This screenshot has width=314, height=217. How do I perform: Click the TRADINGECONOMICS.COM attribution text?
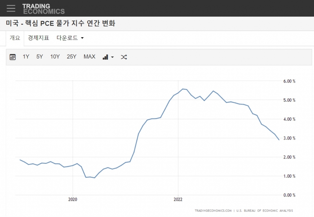click(213, 211)
